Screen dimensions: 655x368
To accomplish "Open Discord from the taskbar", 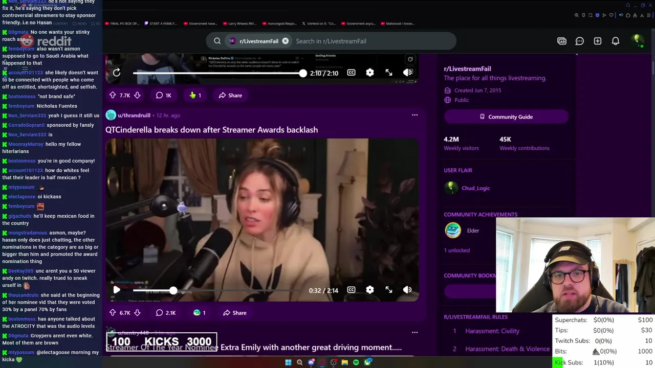I will click(x=311, y=362).
